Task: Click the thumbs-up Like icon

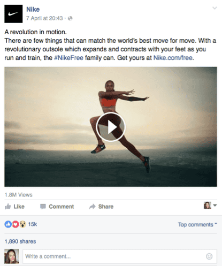Action: coord(7,207)
